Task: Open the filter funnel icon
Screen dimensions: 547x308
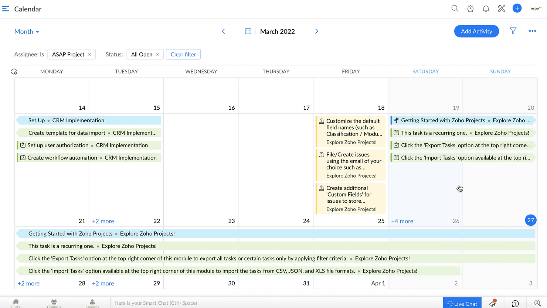Action: point(513,31)
